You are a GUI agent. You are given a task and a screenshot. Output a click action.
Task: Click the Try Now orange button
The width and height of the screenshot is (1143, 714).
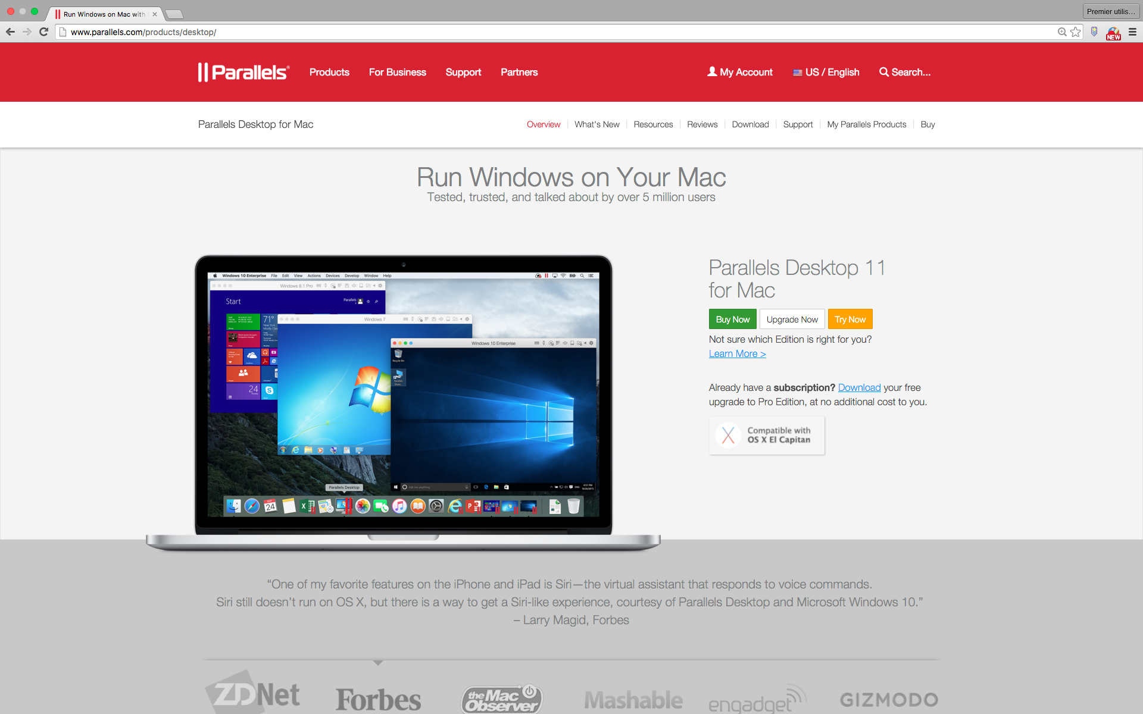[x=850, y=319]
